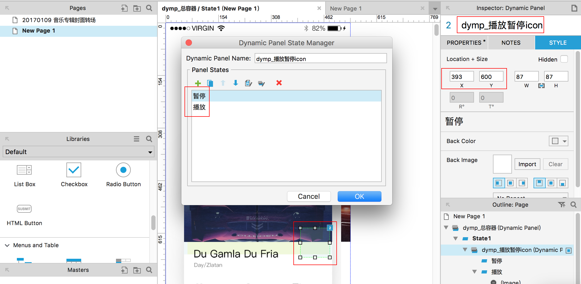Move selected state down with blue arrow
The image size is (581, 284).
point(236,83)
